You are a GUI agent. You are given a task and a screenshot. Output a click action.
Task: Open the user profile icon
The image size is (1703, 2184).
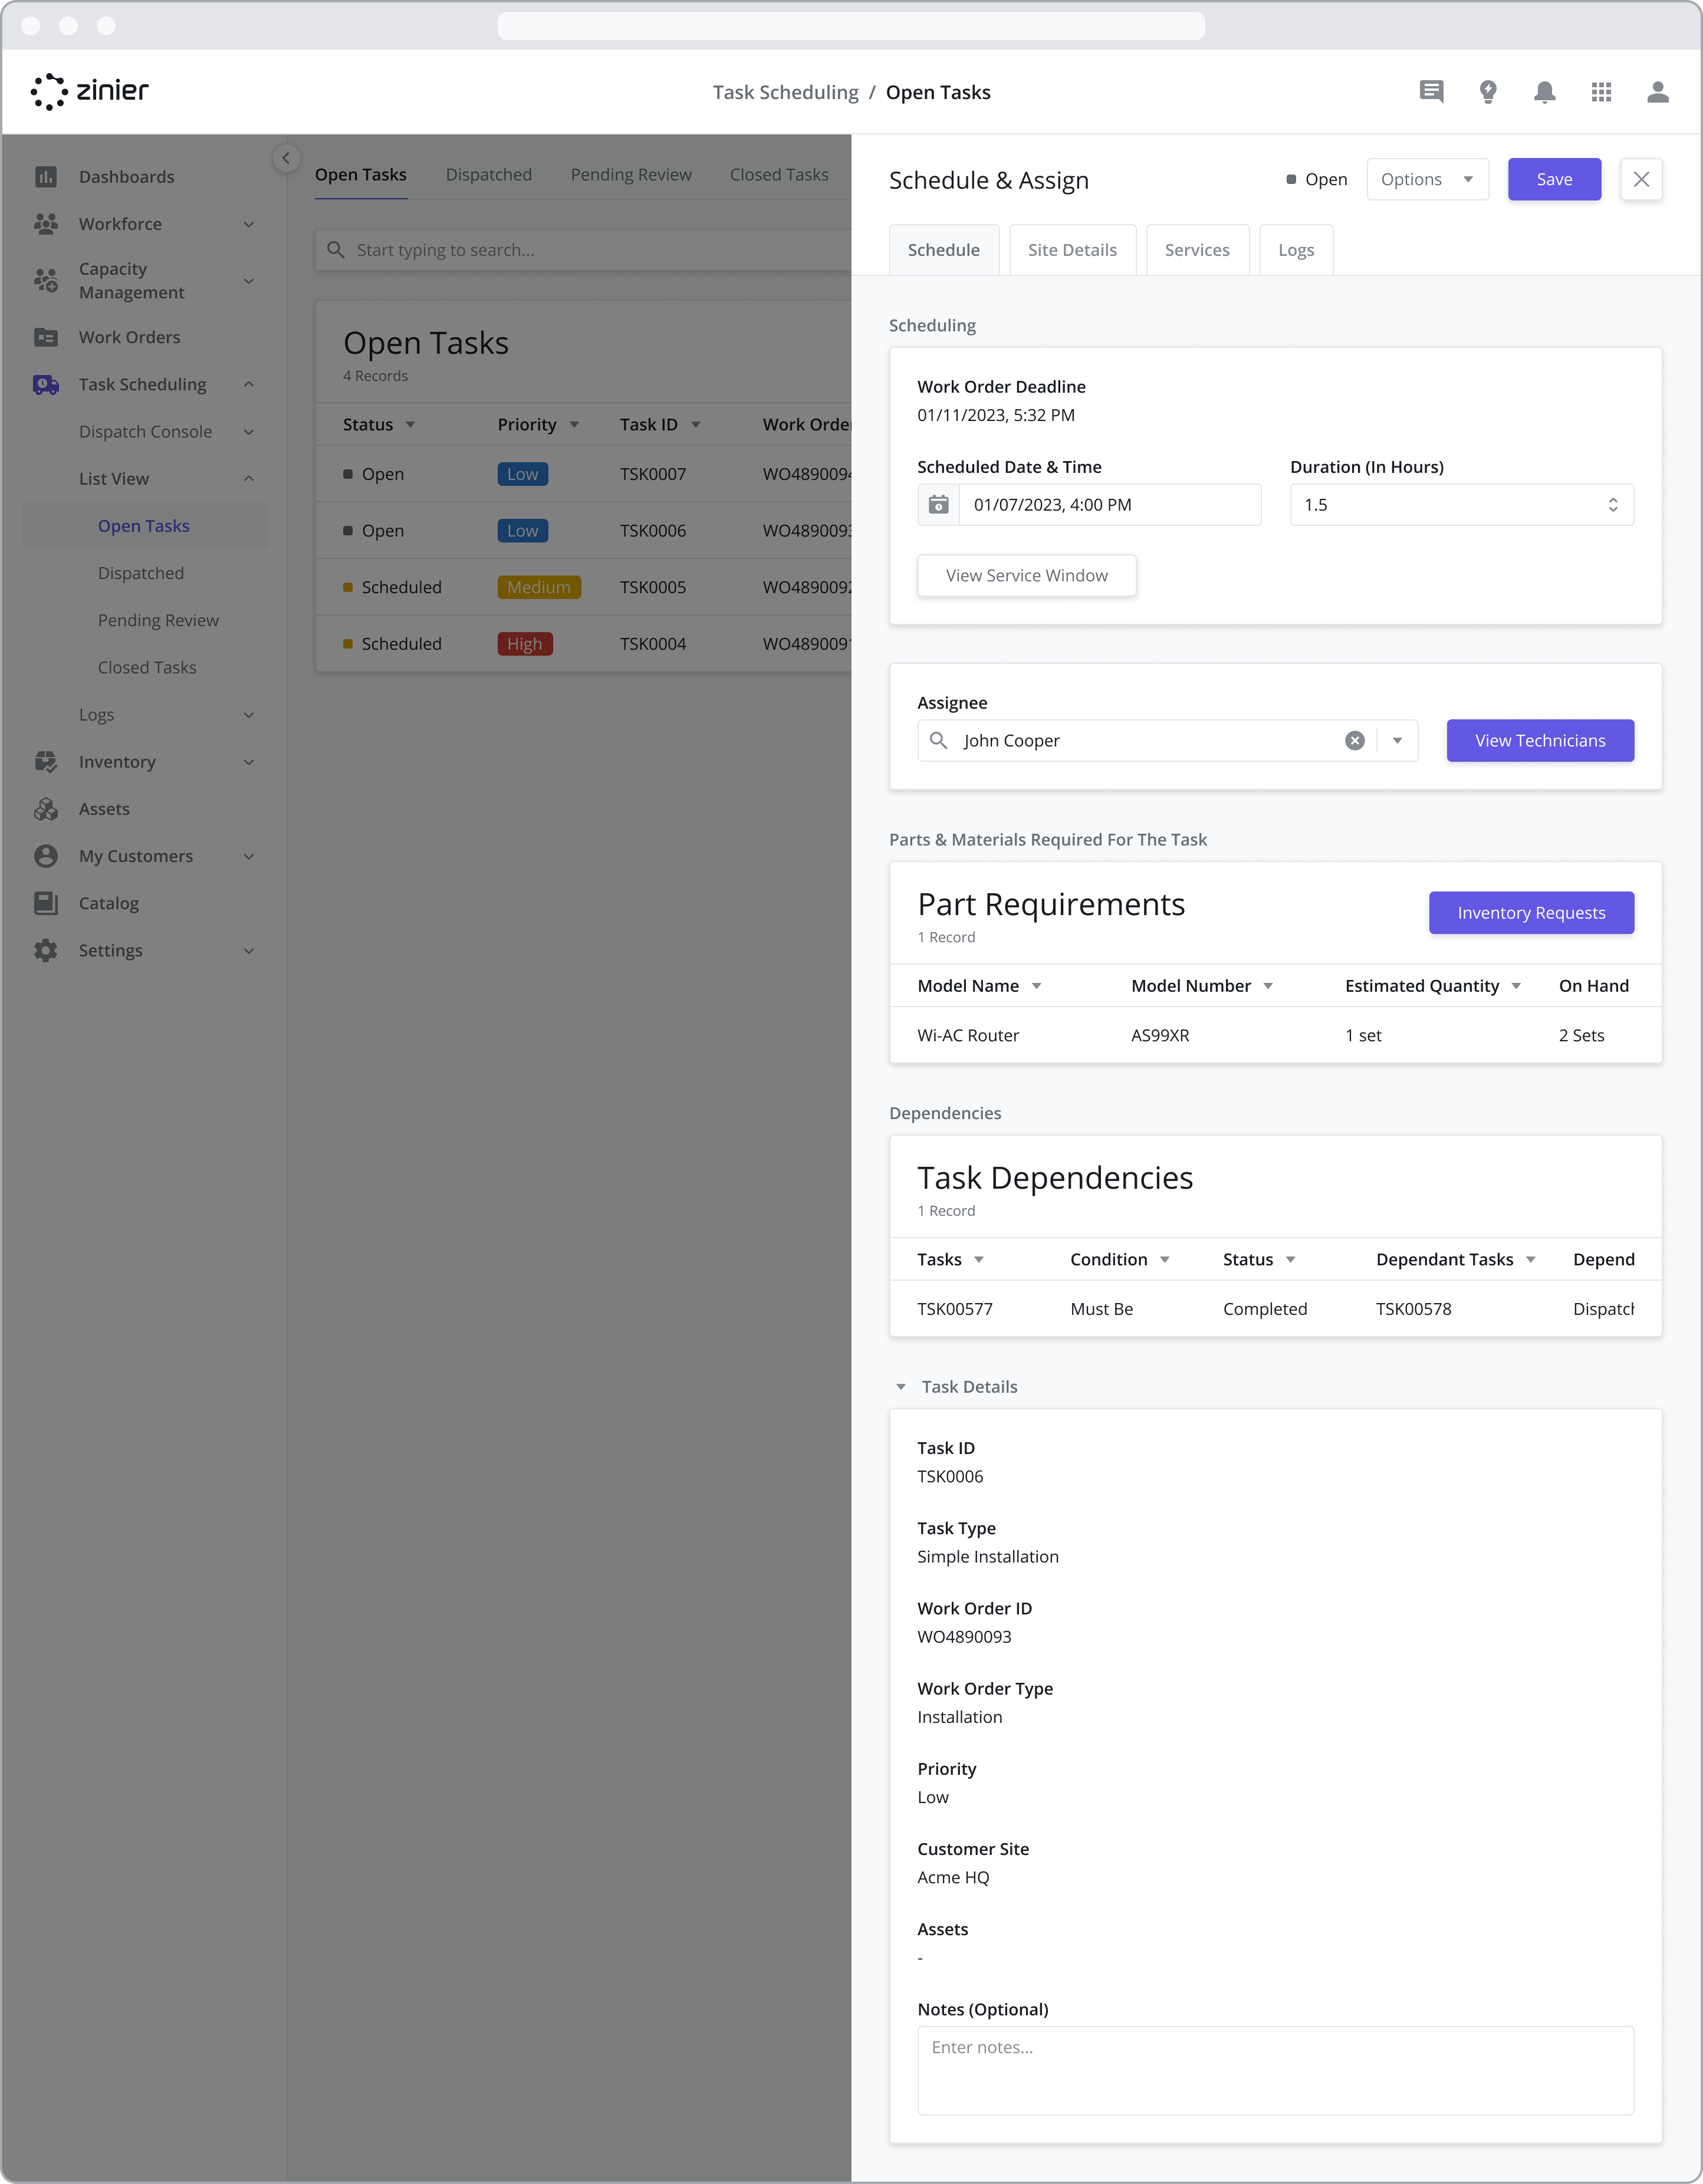click(1657, 92)
